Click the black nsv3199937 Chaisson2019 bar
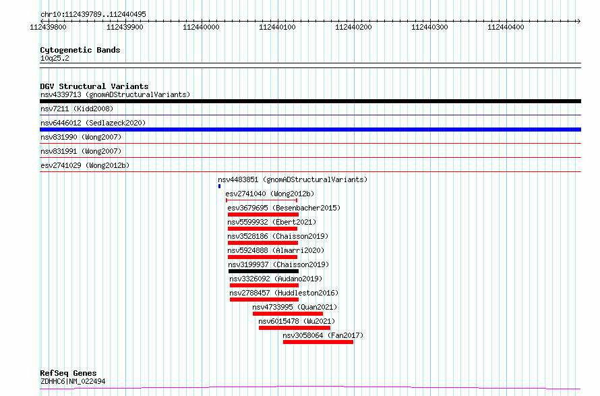 (263, 271)
